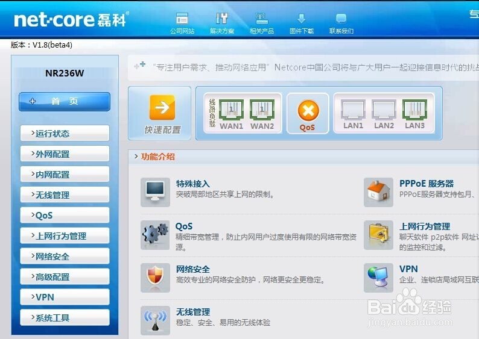Click the 高效专业的网络安全防护 description
The image size is (479, 339).
click(250, 280)
